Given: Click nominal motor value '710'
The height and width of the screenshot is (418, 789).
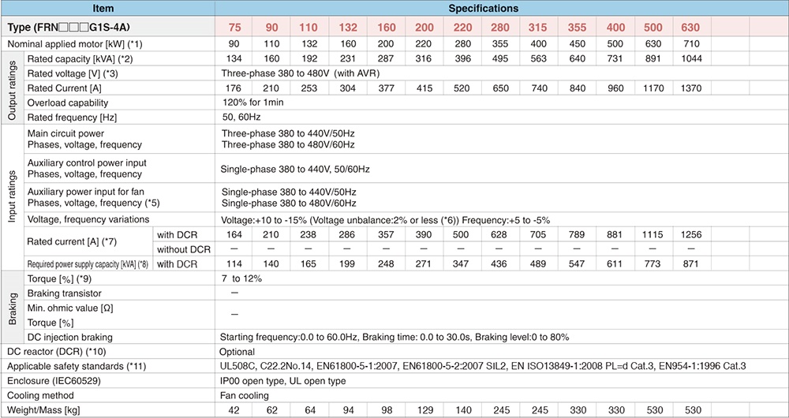Looking at the screenshot, I should pyautogui.click(x=690, y=44).
